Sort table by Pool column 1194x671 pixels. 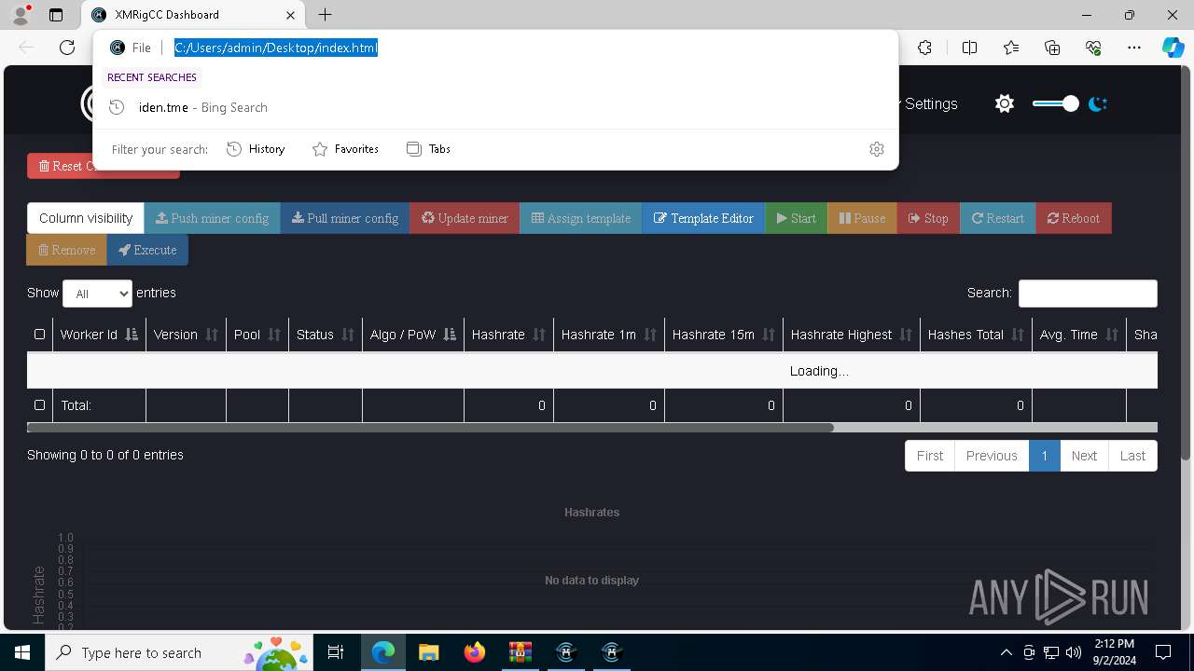pyautogui.click(x=257, y=335)
